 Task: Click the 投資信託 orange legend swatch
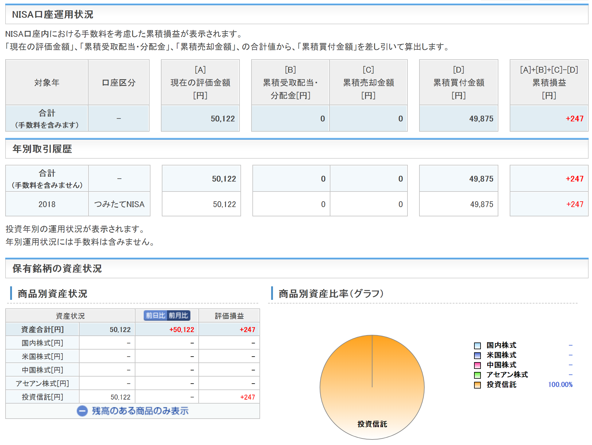[477, 385]
